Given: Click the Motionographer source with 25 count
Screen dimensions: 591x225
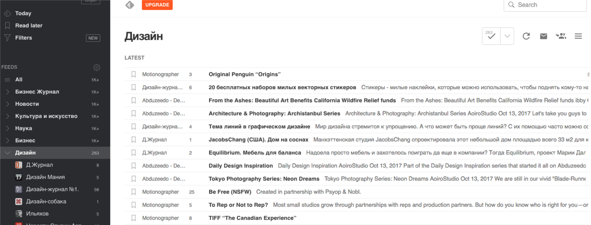Looking at the screenshot, I should 160,192.
